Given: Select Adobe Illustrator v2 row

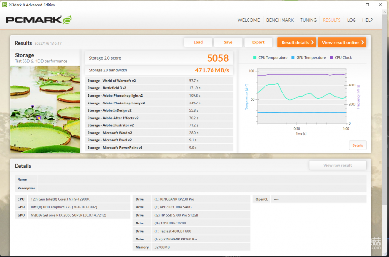Looking at the screenshot, I should click(x=159, y=125).
